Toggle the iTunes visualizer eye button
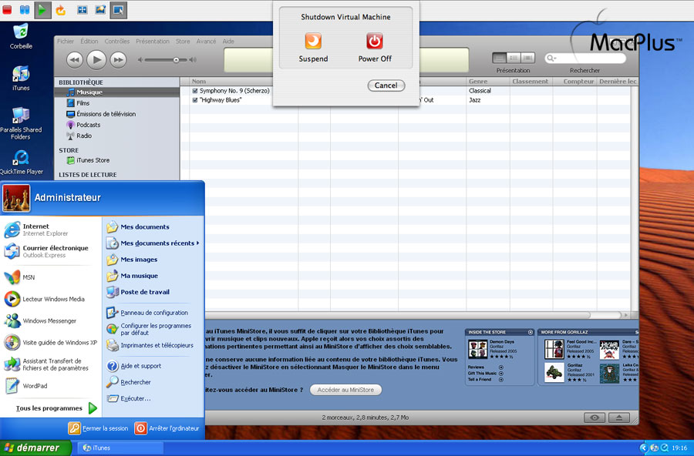 [x=595, y=417]
